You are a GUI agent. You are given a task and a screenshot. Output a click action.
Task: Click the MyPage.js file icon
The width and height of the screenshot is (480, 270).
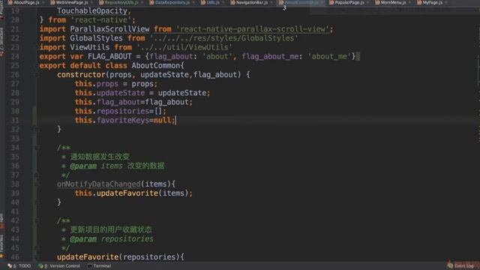419,2
